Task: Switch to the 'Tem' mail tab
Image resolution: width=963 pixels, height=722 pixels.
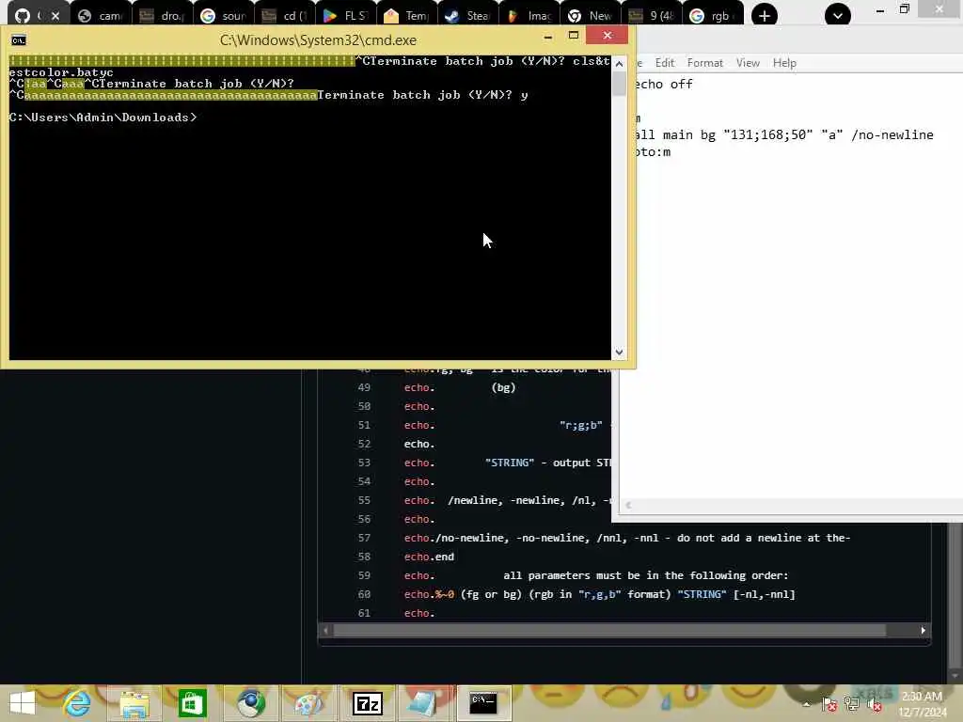Action: [406, 15]
